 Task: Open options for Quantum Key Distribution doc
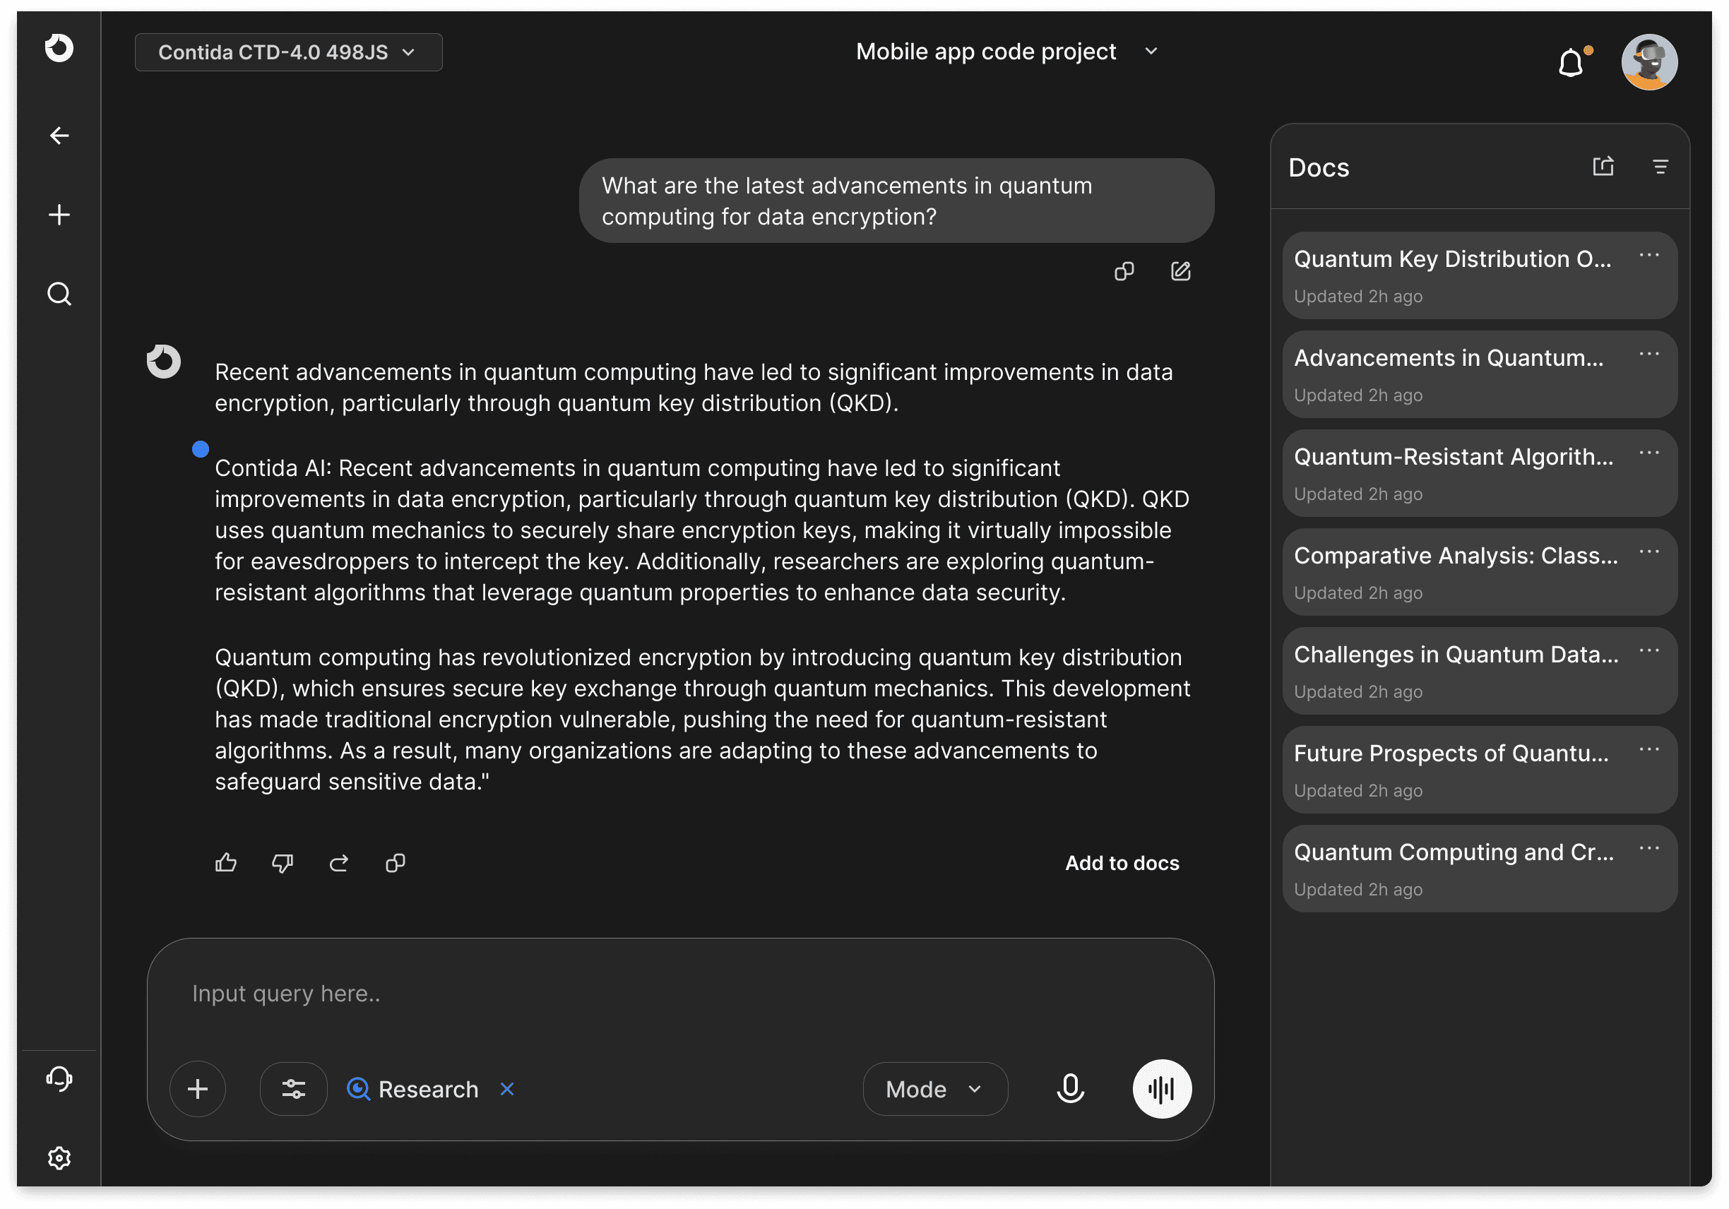coord(1648,256)
